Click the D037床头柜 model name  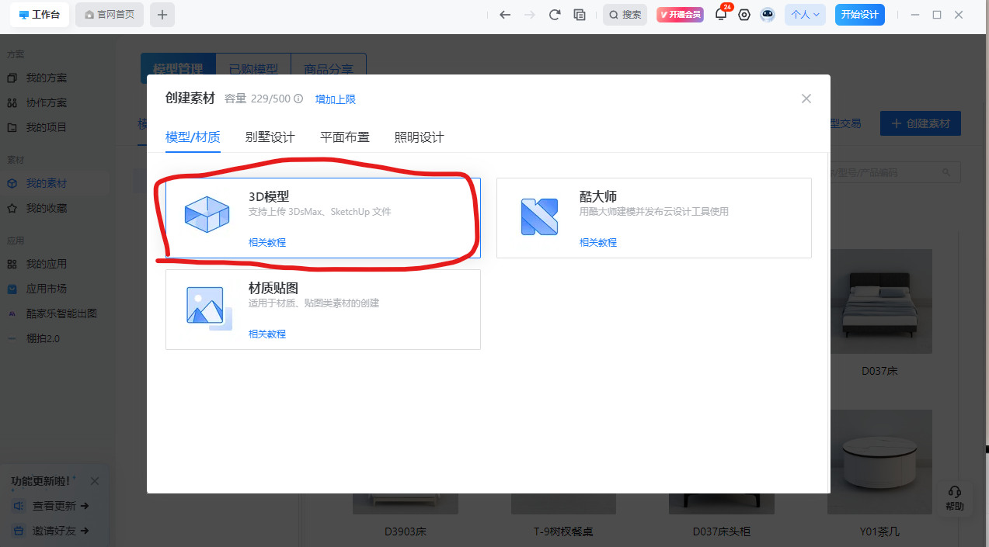pos(722,532)
